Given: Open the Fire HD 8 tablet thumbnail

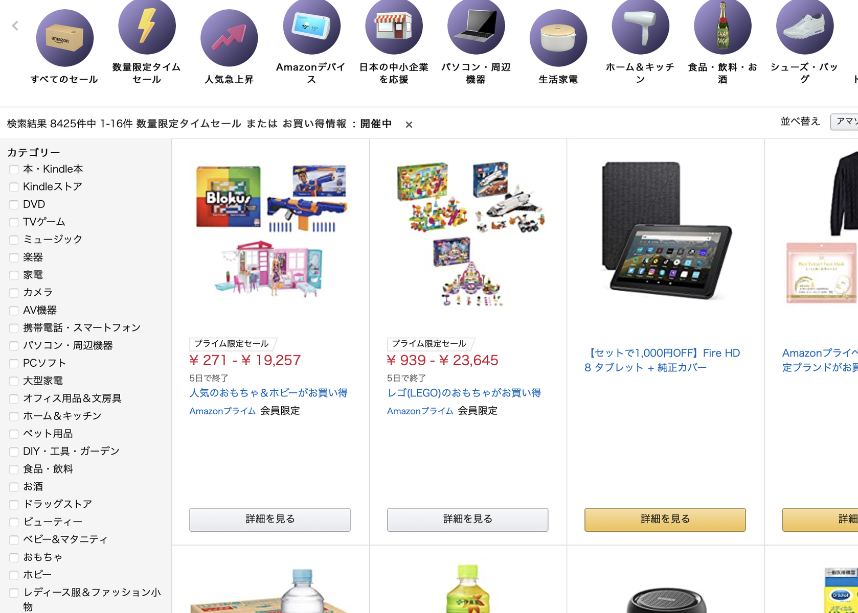Looking at the screenshot, I should click(x=666, y=230).
